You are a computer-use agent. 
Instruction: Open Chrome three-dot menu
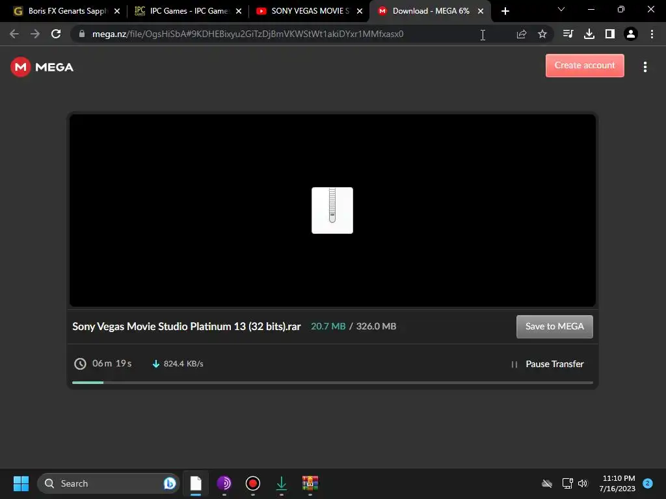(652, 34)
